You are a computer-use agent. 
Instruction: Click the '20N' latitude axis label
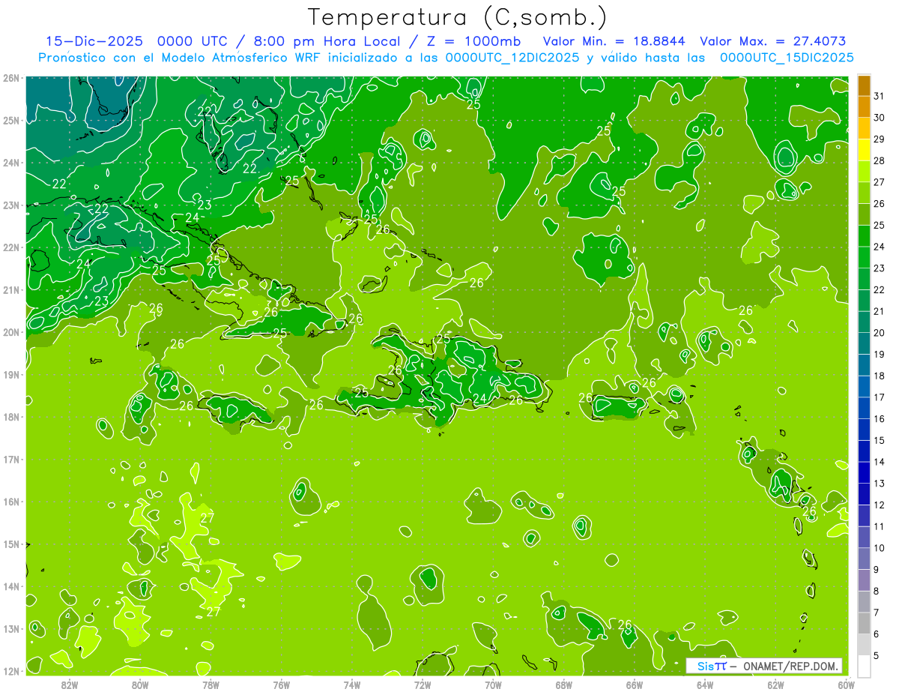click(11, 332)
